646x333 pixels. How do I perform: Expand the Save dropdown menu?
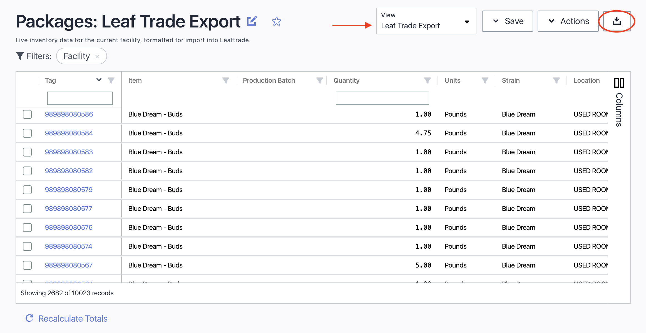tap(508, 21)
